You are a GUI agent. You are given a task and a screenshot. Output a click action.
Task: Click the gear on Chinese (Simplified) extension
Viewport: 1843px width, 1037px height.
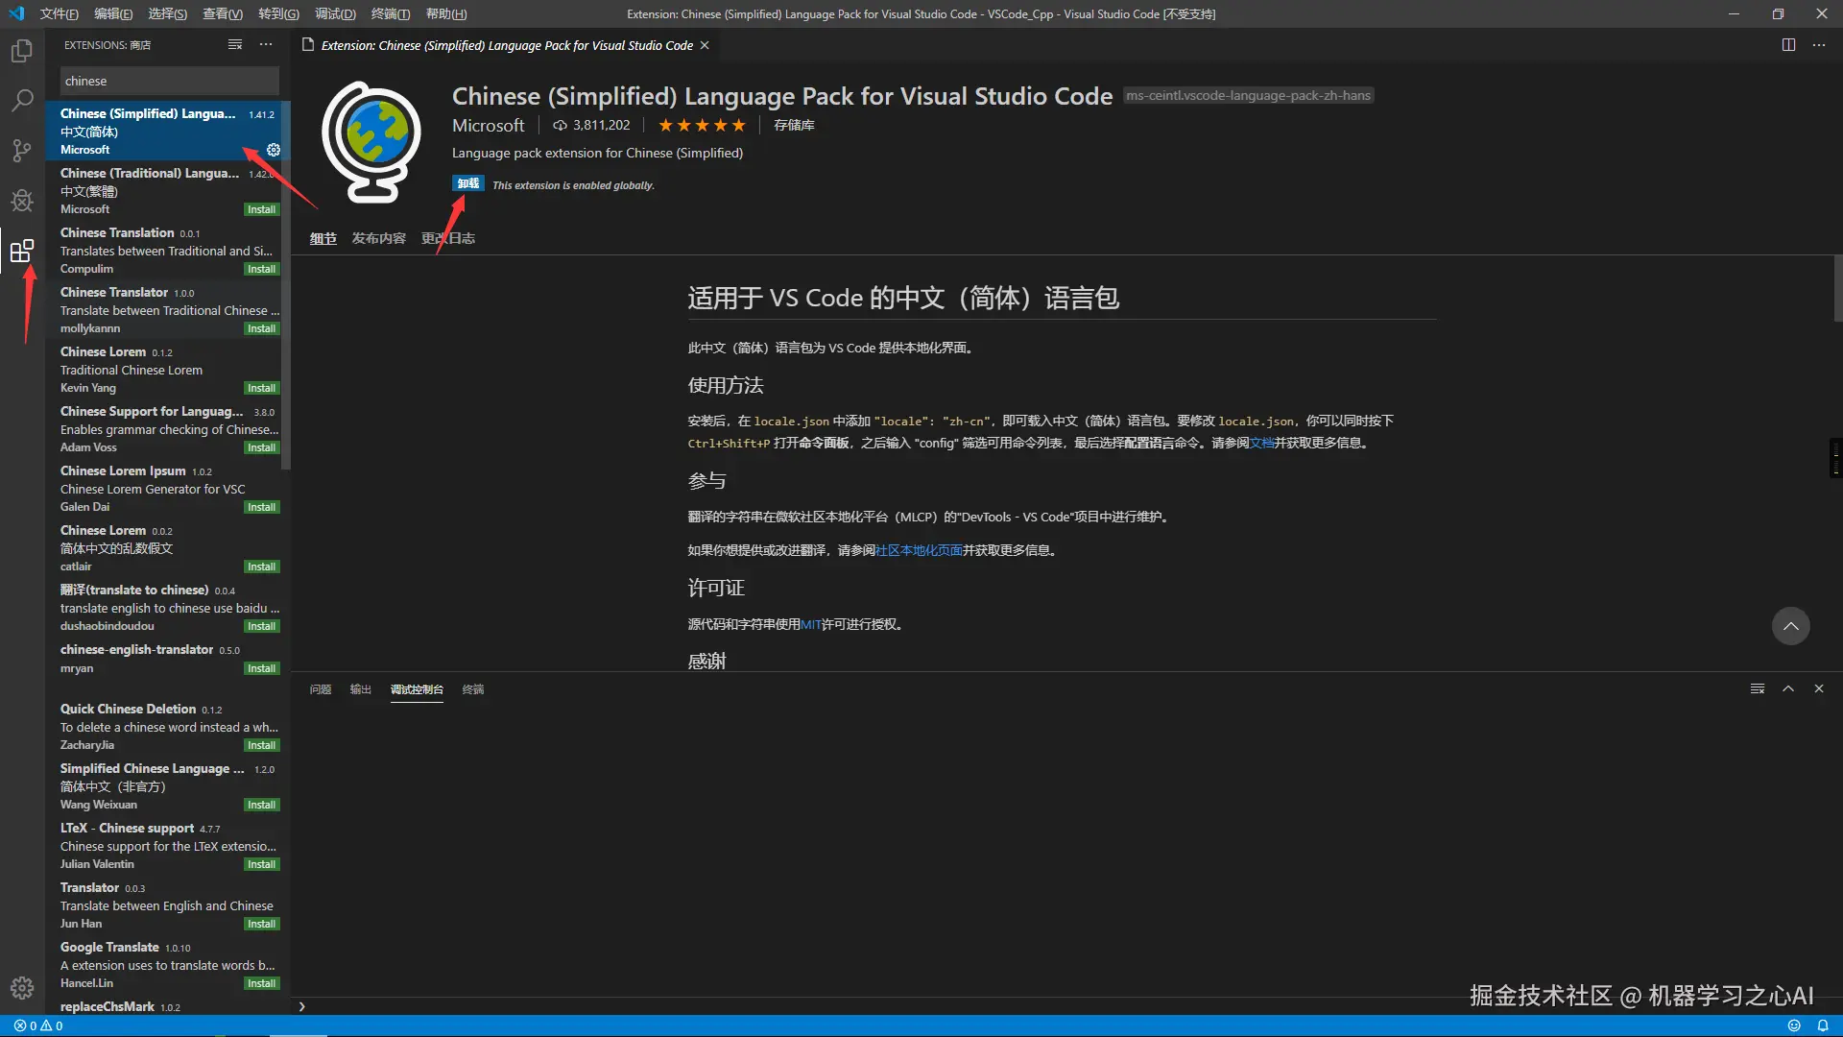(274, 150)
